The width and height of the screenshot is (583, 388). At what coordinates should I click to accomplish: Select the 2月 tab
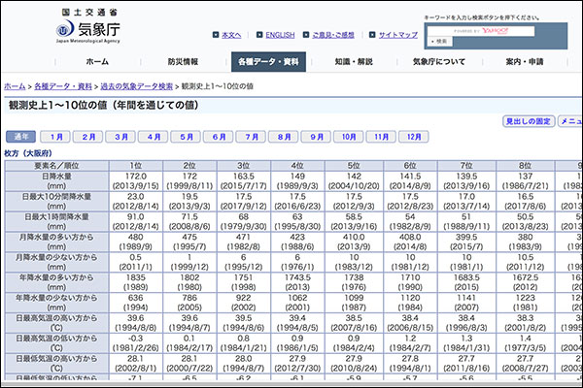coord(87,137)
